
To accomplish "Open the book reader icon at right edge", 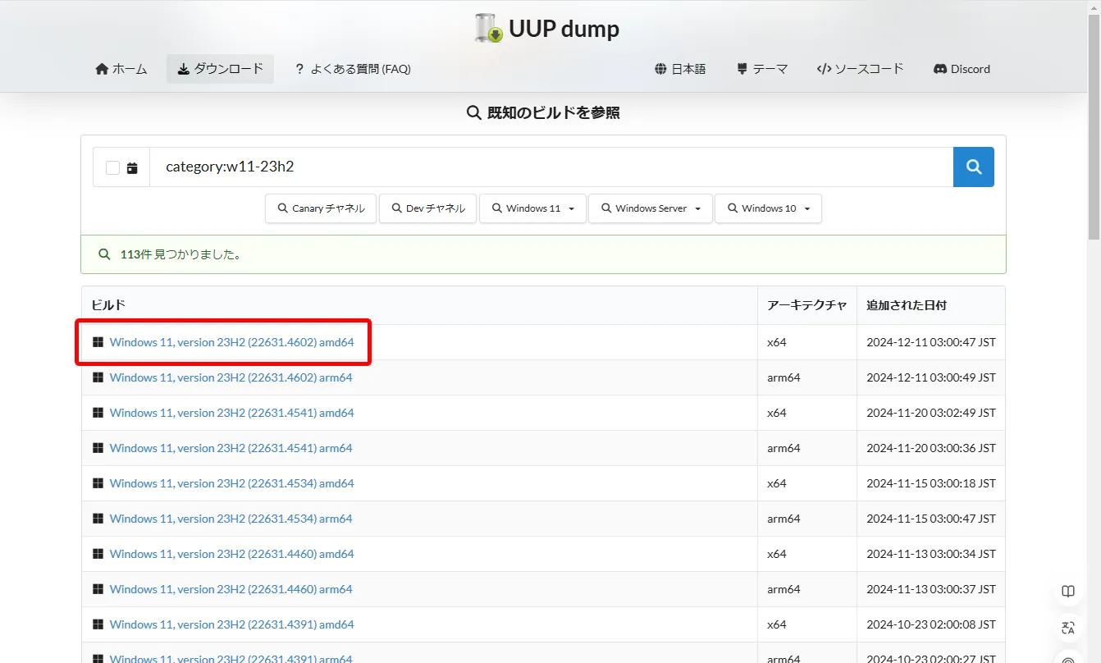I will click(x=1068, y=592).
